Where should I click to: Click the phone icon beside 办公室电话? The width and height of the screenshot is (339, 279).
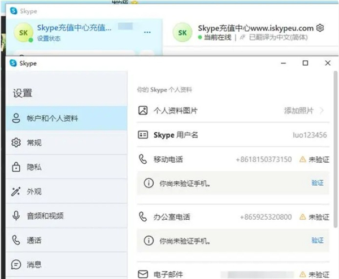click(x=143, y=216)
